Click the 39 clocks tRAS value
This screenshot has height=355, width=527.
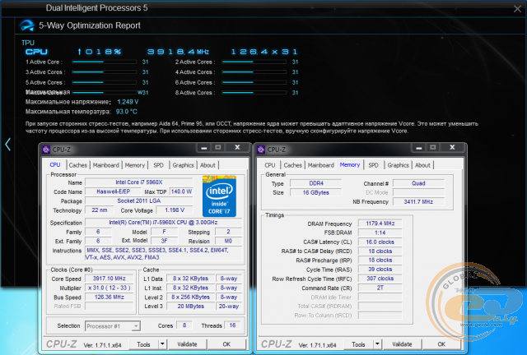pyautogui.click(x=380, y=270)
